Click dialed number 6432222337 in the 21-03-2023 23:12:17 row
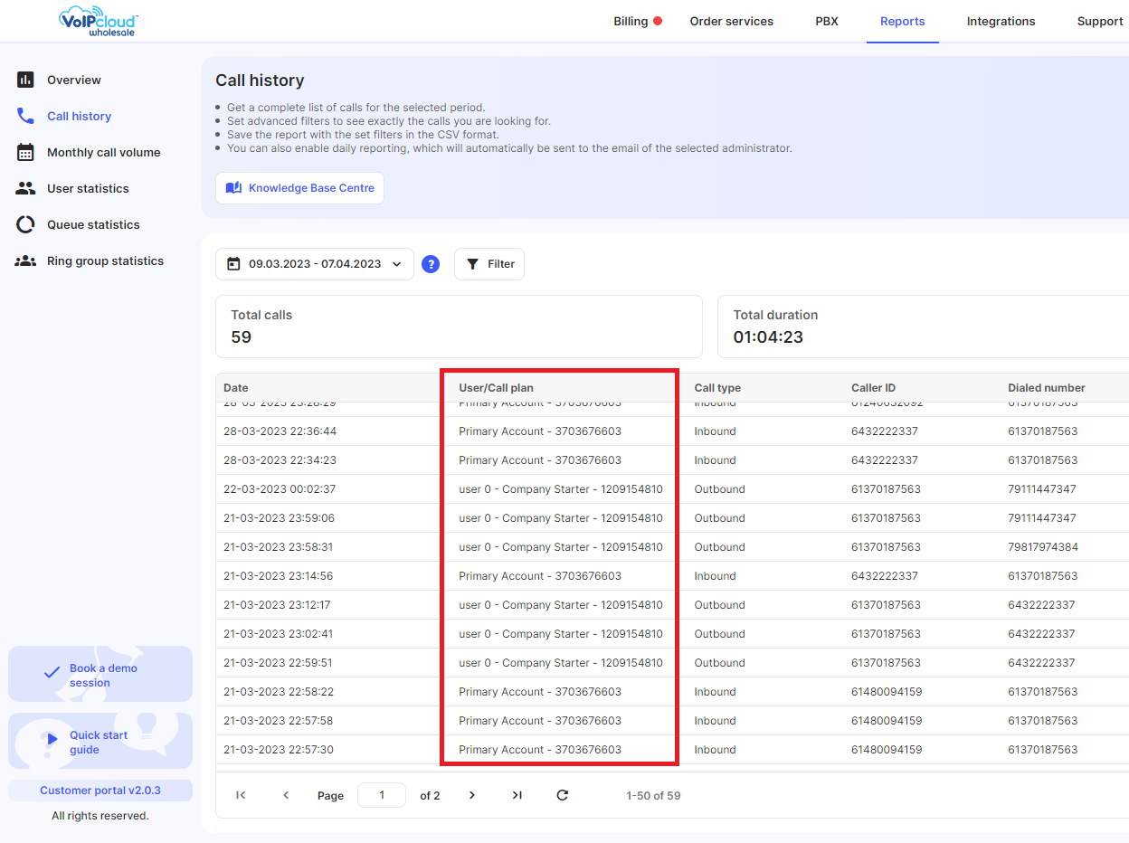Viewport: 1129px width, 843px height. pyautogui.click(x=1042, y=605)
